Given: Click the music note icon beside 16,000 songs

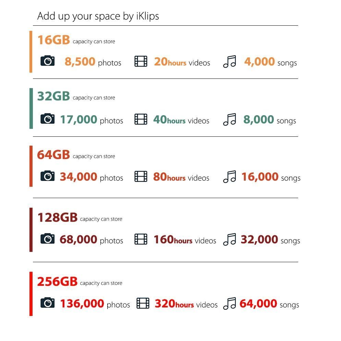Looking at the screenshot, I should tap(230, 177).
